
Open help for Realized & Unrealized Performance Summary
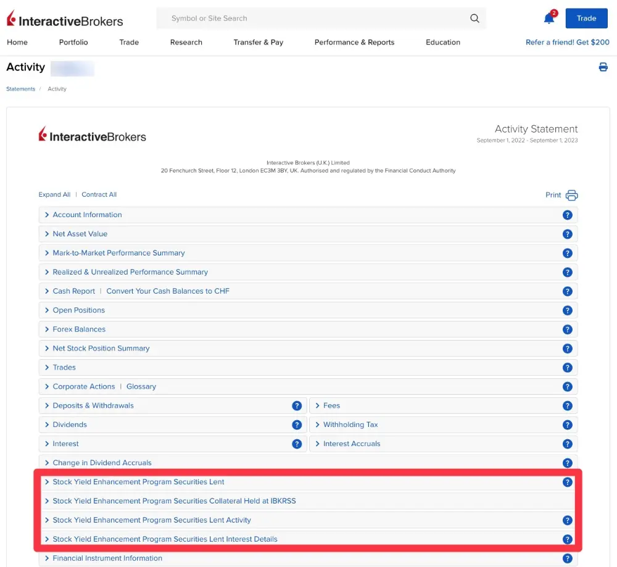coord(567,272)
